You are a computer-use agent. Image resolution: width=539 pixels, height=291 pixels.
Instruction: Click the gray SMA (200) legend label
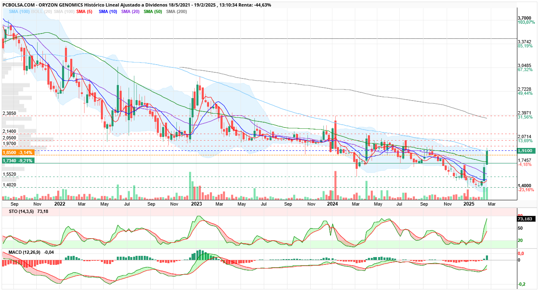point(176,11)
